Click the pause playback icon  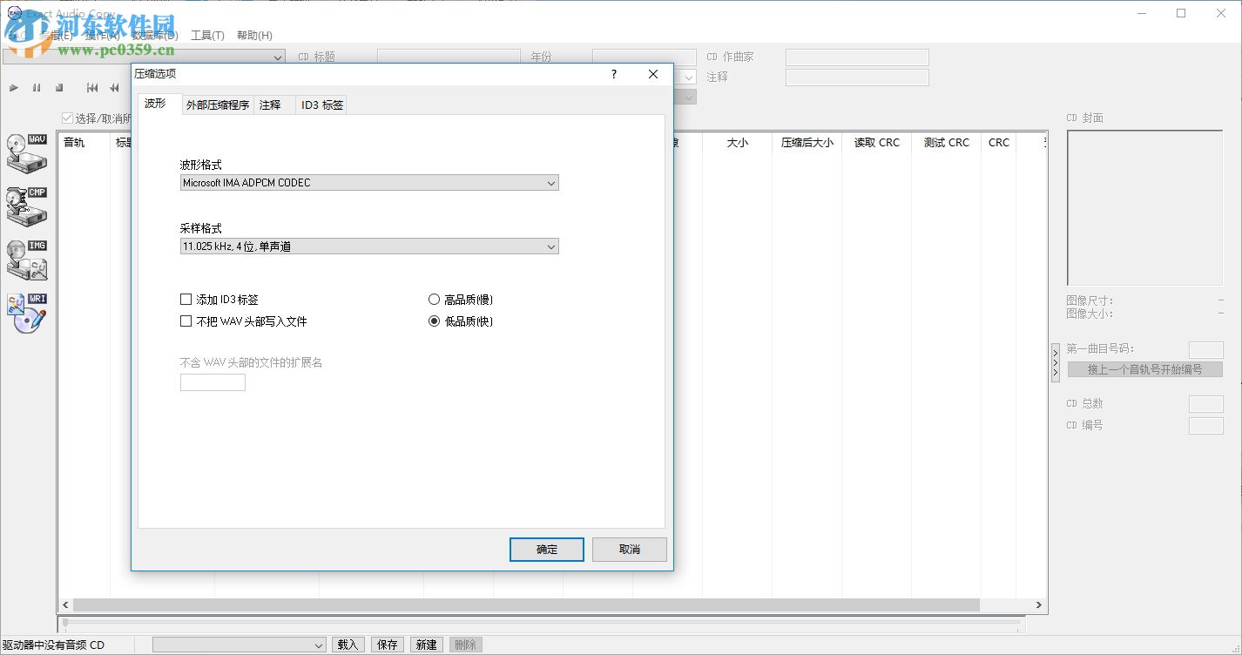37,87
